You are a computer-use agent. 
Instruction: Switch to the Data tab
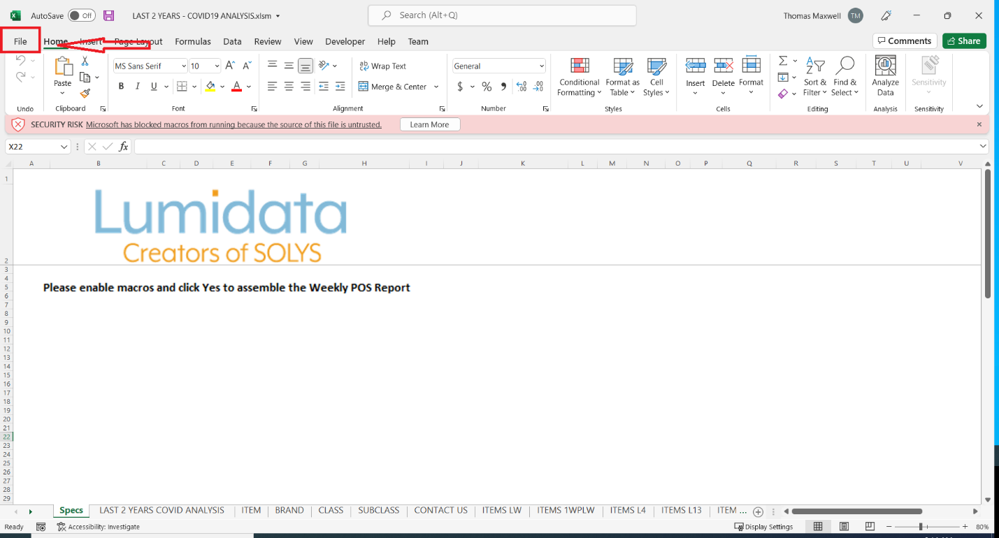tap(232, 42)
